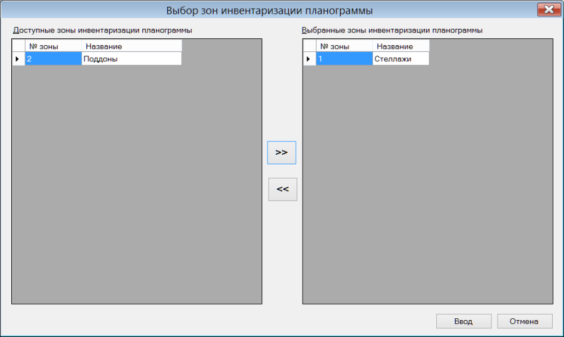Sort selected zones by № зоны header
The image size is (564, 337).
(344, 46)
